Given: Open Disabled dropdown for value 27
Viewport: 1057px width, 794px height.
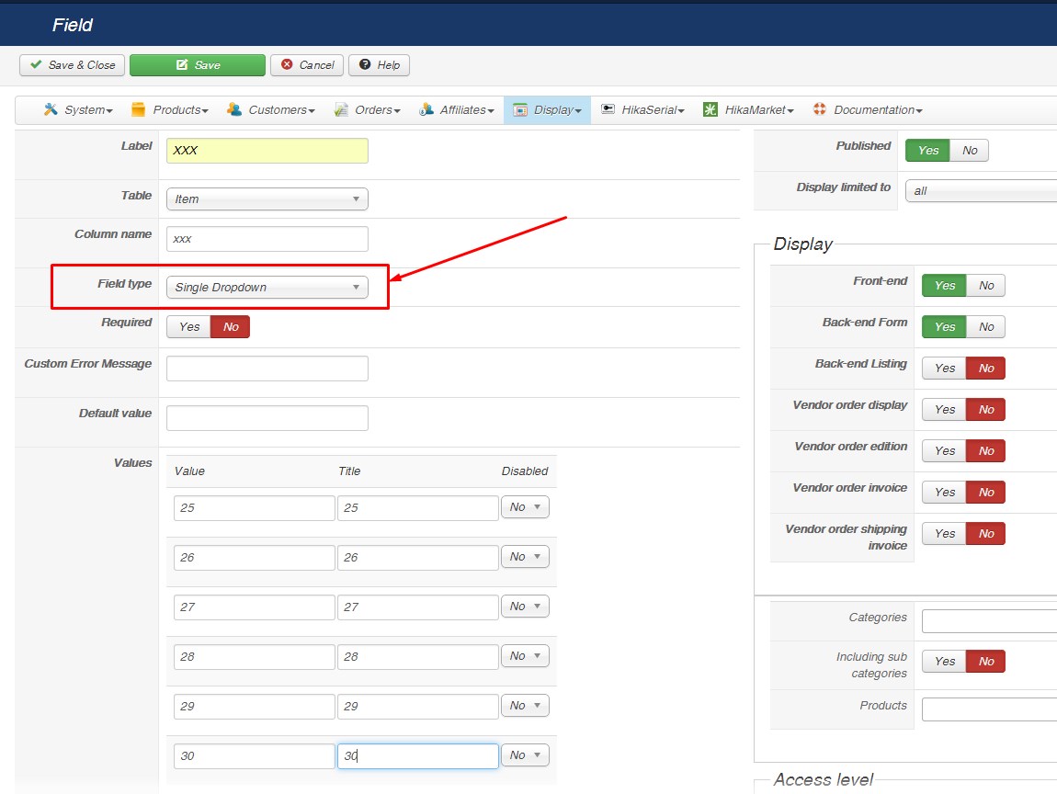Looking at the screenshot, I should (525, 606).
